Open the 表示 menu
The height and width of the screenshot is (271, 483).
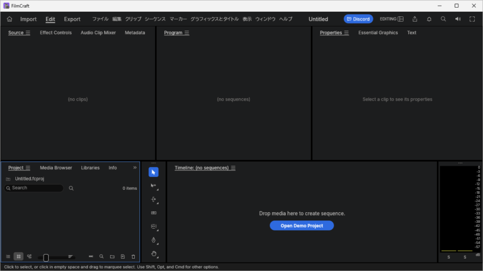(x=247, y=19)
